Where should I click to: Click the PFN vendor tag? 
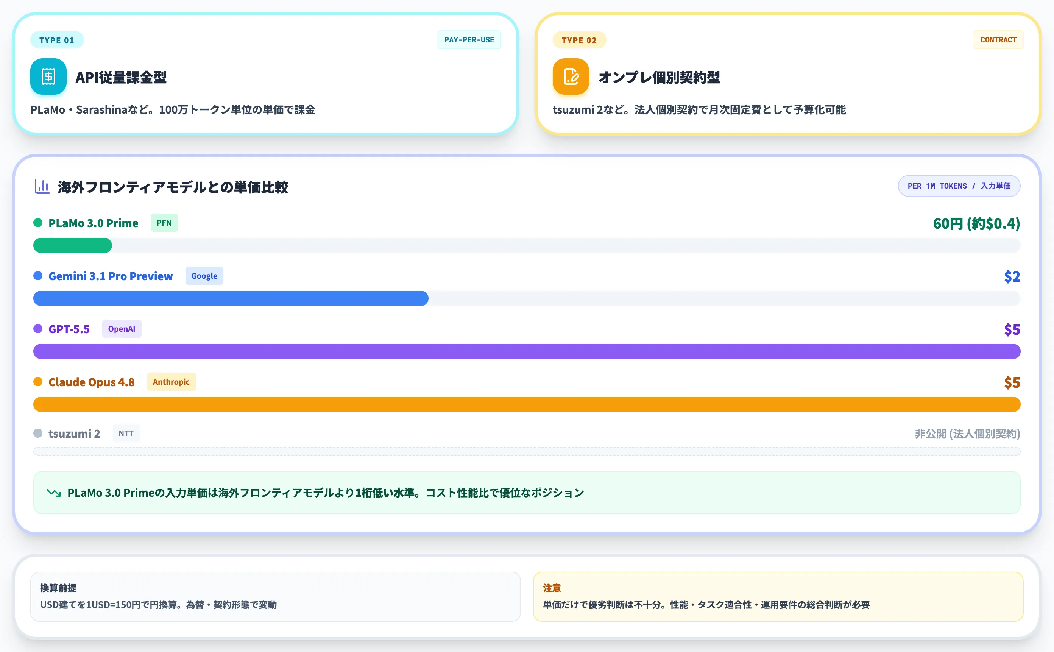pos(164,223)
